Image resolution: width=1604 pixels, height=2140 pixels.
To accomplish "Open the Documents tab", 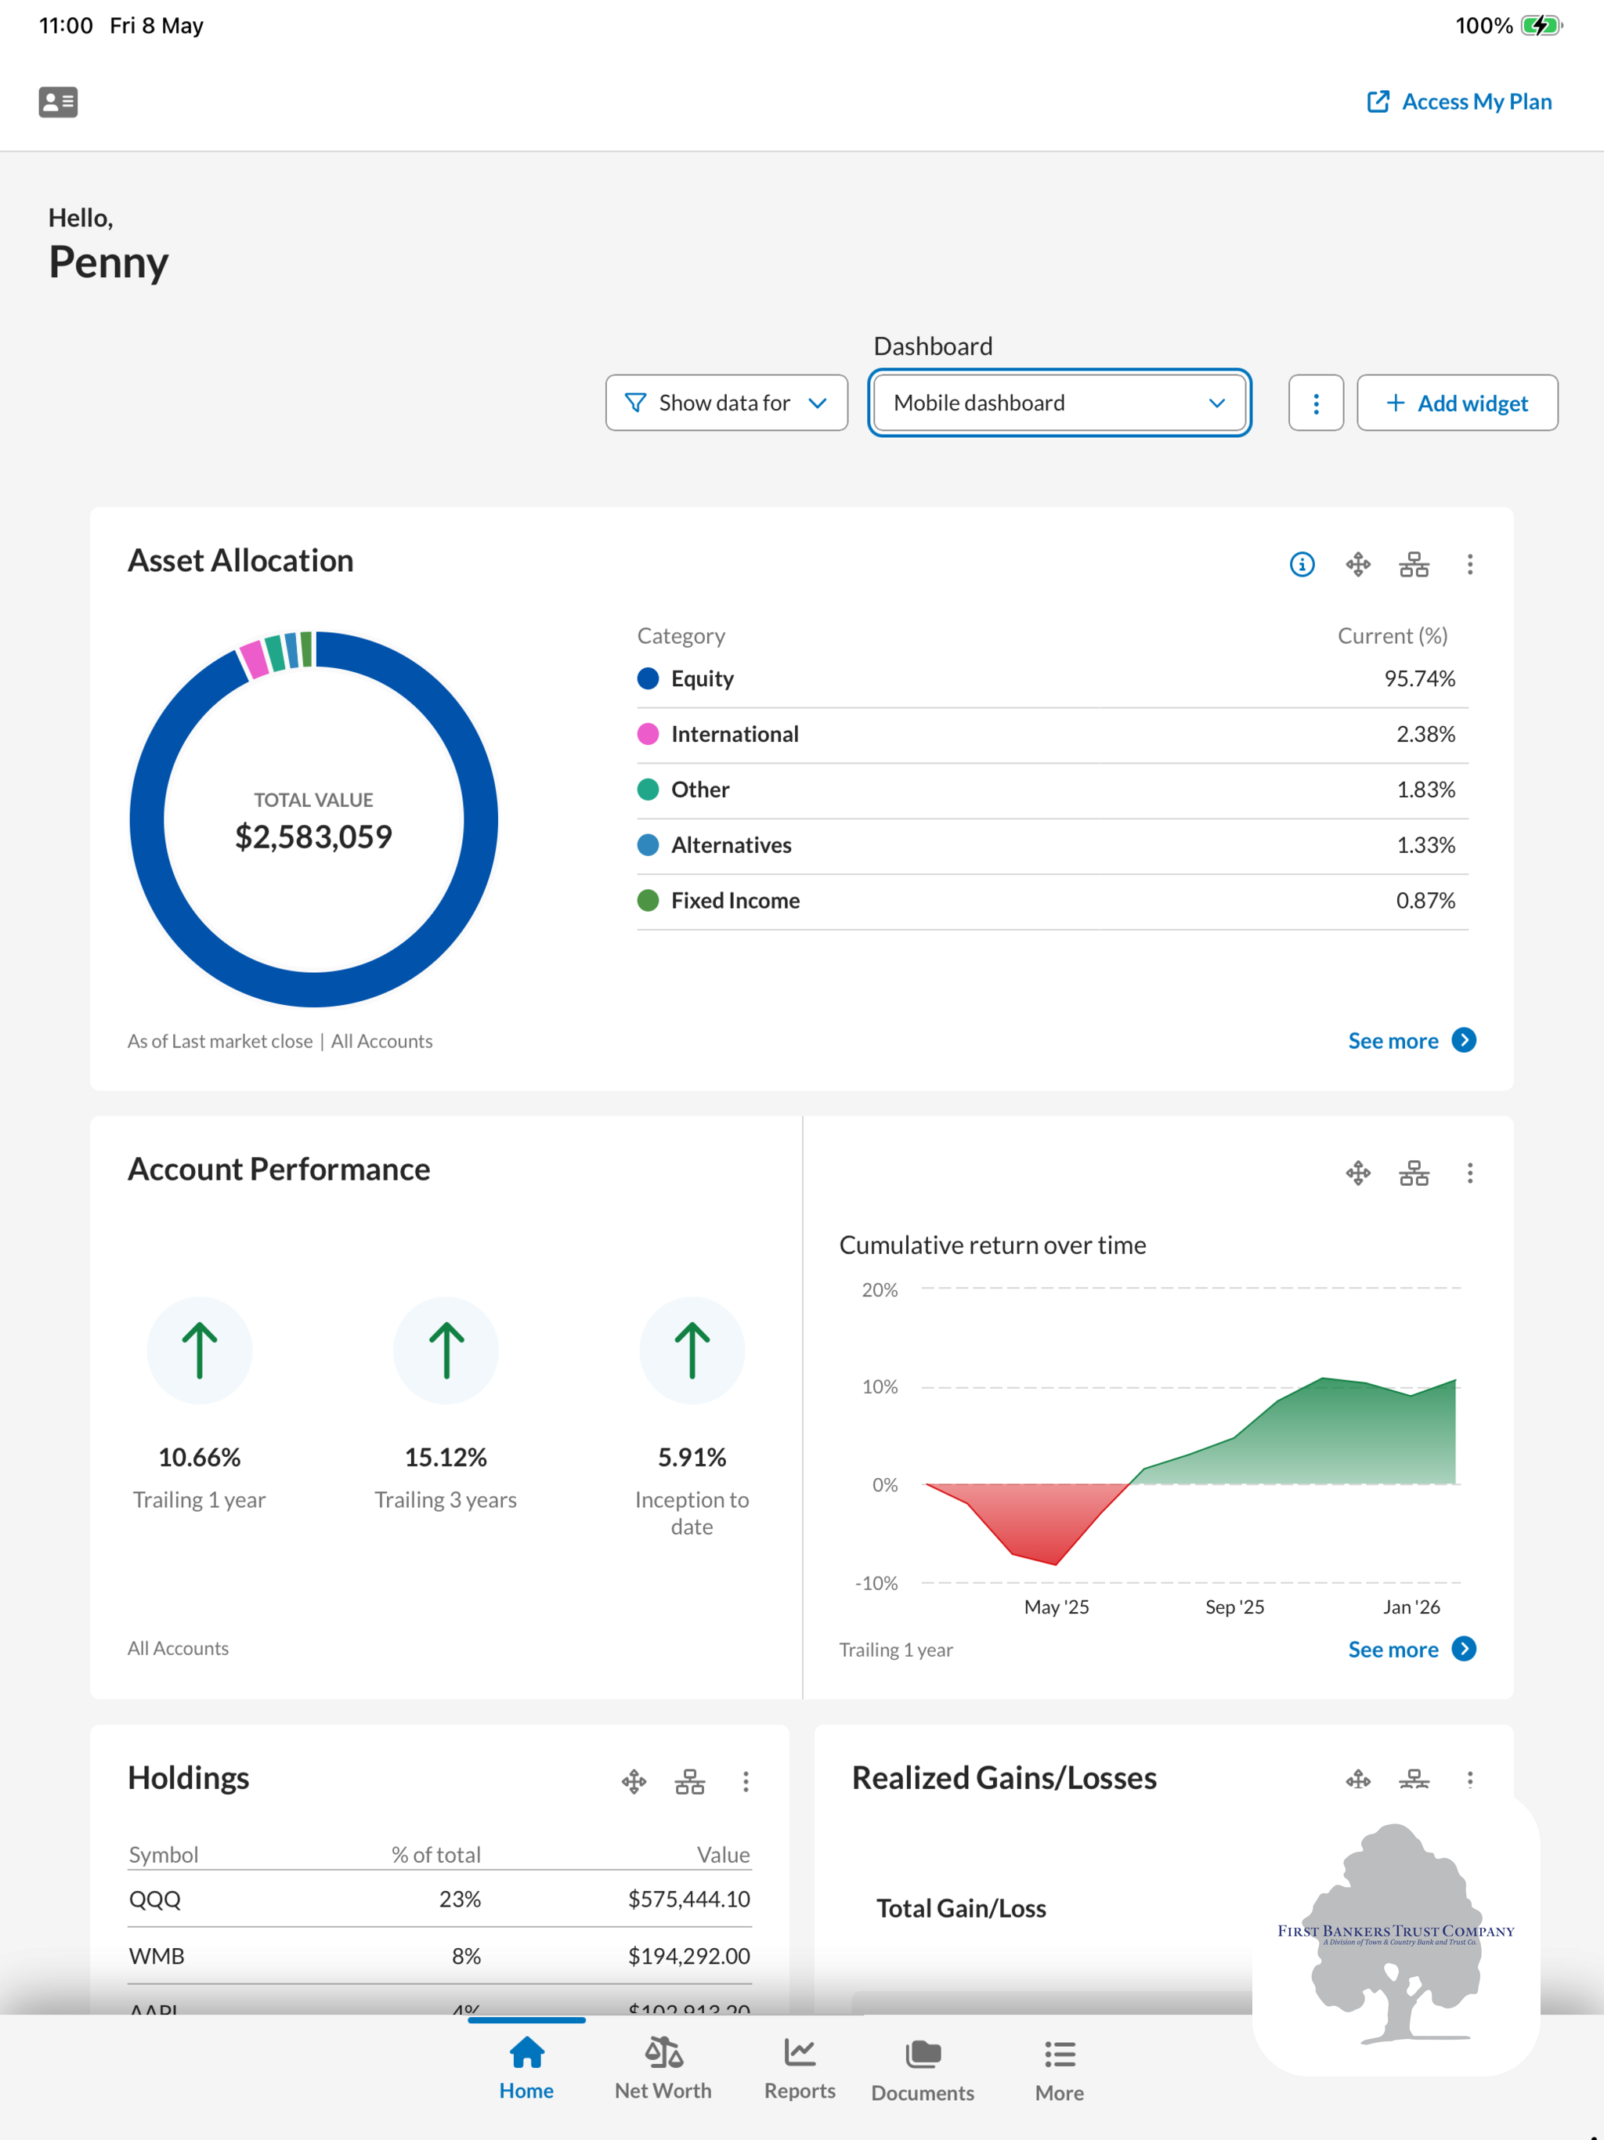I will coord(922,2070).
